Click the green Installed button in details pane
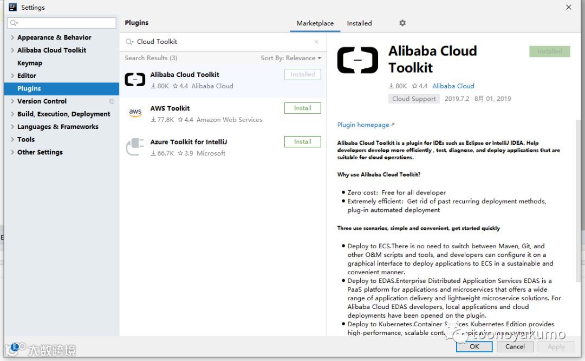The width and height of the screenshot is (585, 361). click(550, 51)
